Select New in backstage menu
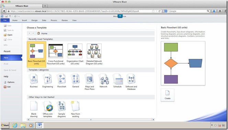Screen dimensions: 228x130 click(x=11, y=57)
